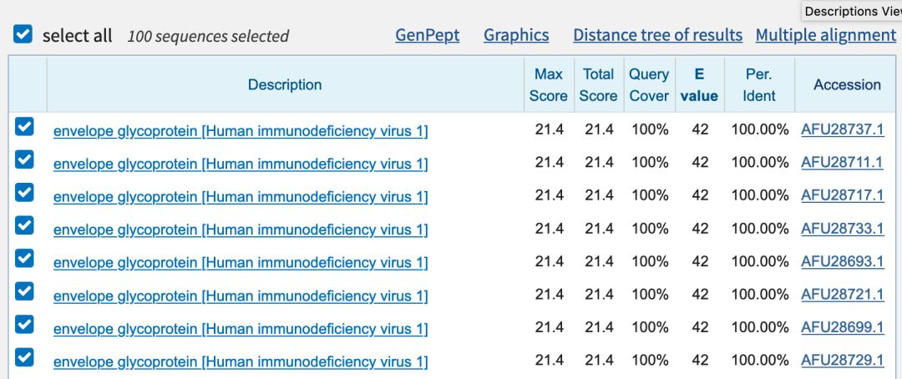Open accession AFU28699.1
This screenshot has width=902, height=379.
point(842,327)
